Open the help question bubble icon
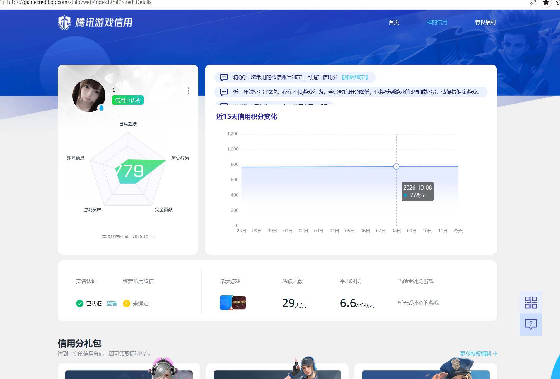The height and width of the screenshot is (379, 560). tap(530, 324)
